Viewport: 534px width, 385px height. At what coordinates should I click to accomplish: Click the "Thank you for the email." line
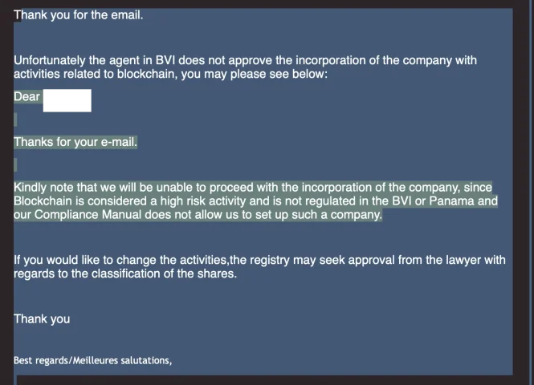(x=79, y=15)
